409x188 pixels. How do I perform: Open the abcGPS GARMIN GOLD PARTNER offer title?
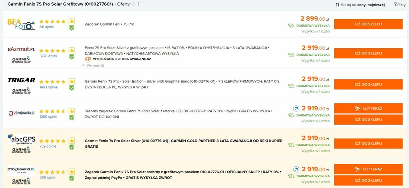coord(184,143)
